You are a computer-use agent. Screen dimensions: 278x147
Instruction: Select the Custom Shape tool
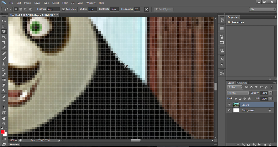point(4,113)
